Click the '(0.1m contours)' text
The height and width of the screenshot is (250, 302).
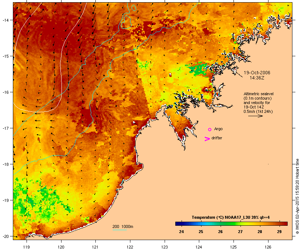tap(257, 98)
